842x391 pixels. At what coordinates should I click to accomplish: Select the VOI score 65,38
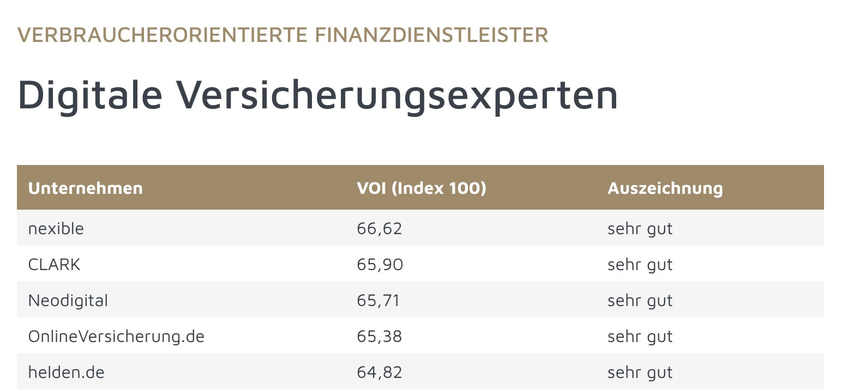pos(379,336)
